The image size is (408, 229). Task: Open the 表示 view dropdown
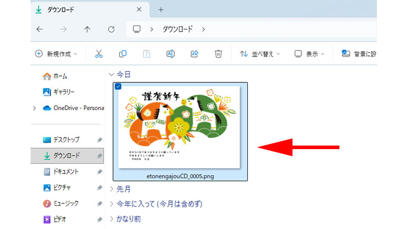click(x=309, y=53)
